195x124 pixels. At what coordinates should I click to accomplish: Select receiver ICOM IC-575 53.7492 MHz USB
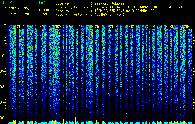pyautogui.click(x=125, y=11)
